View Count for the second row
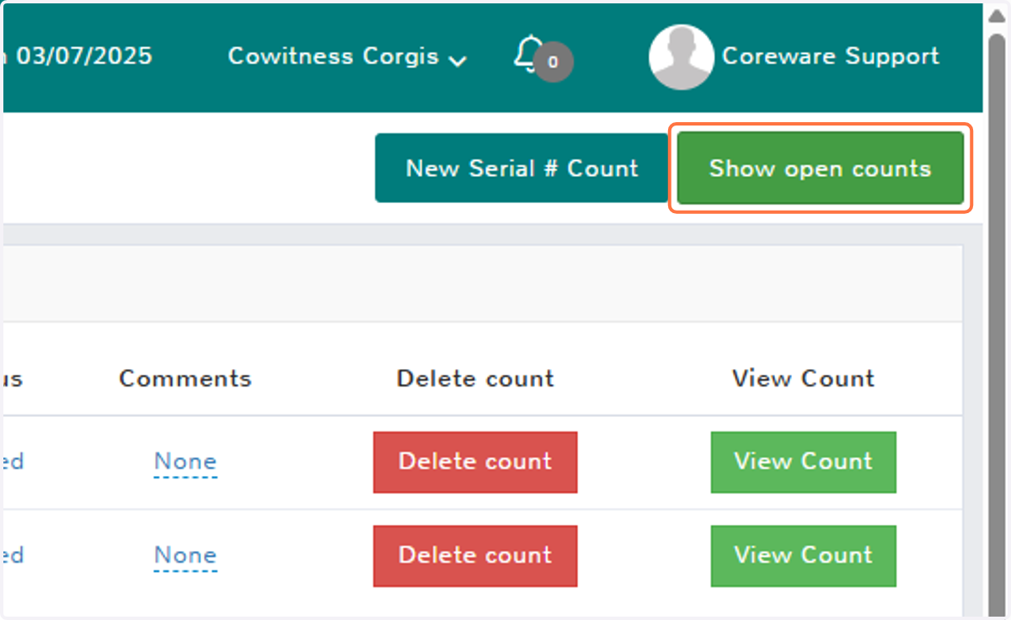Image resolution: width=1011 pixels, height=620 pixels. (803, 555)
